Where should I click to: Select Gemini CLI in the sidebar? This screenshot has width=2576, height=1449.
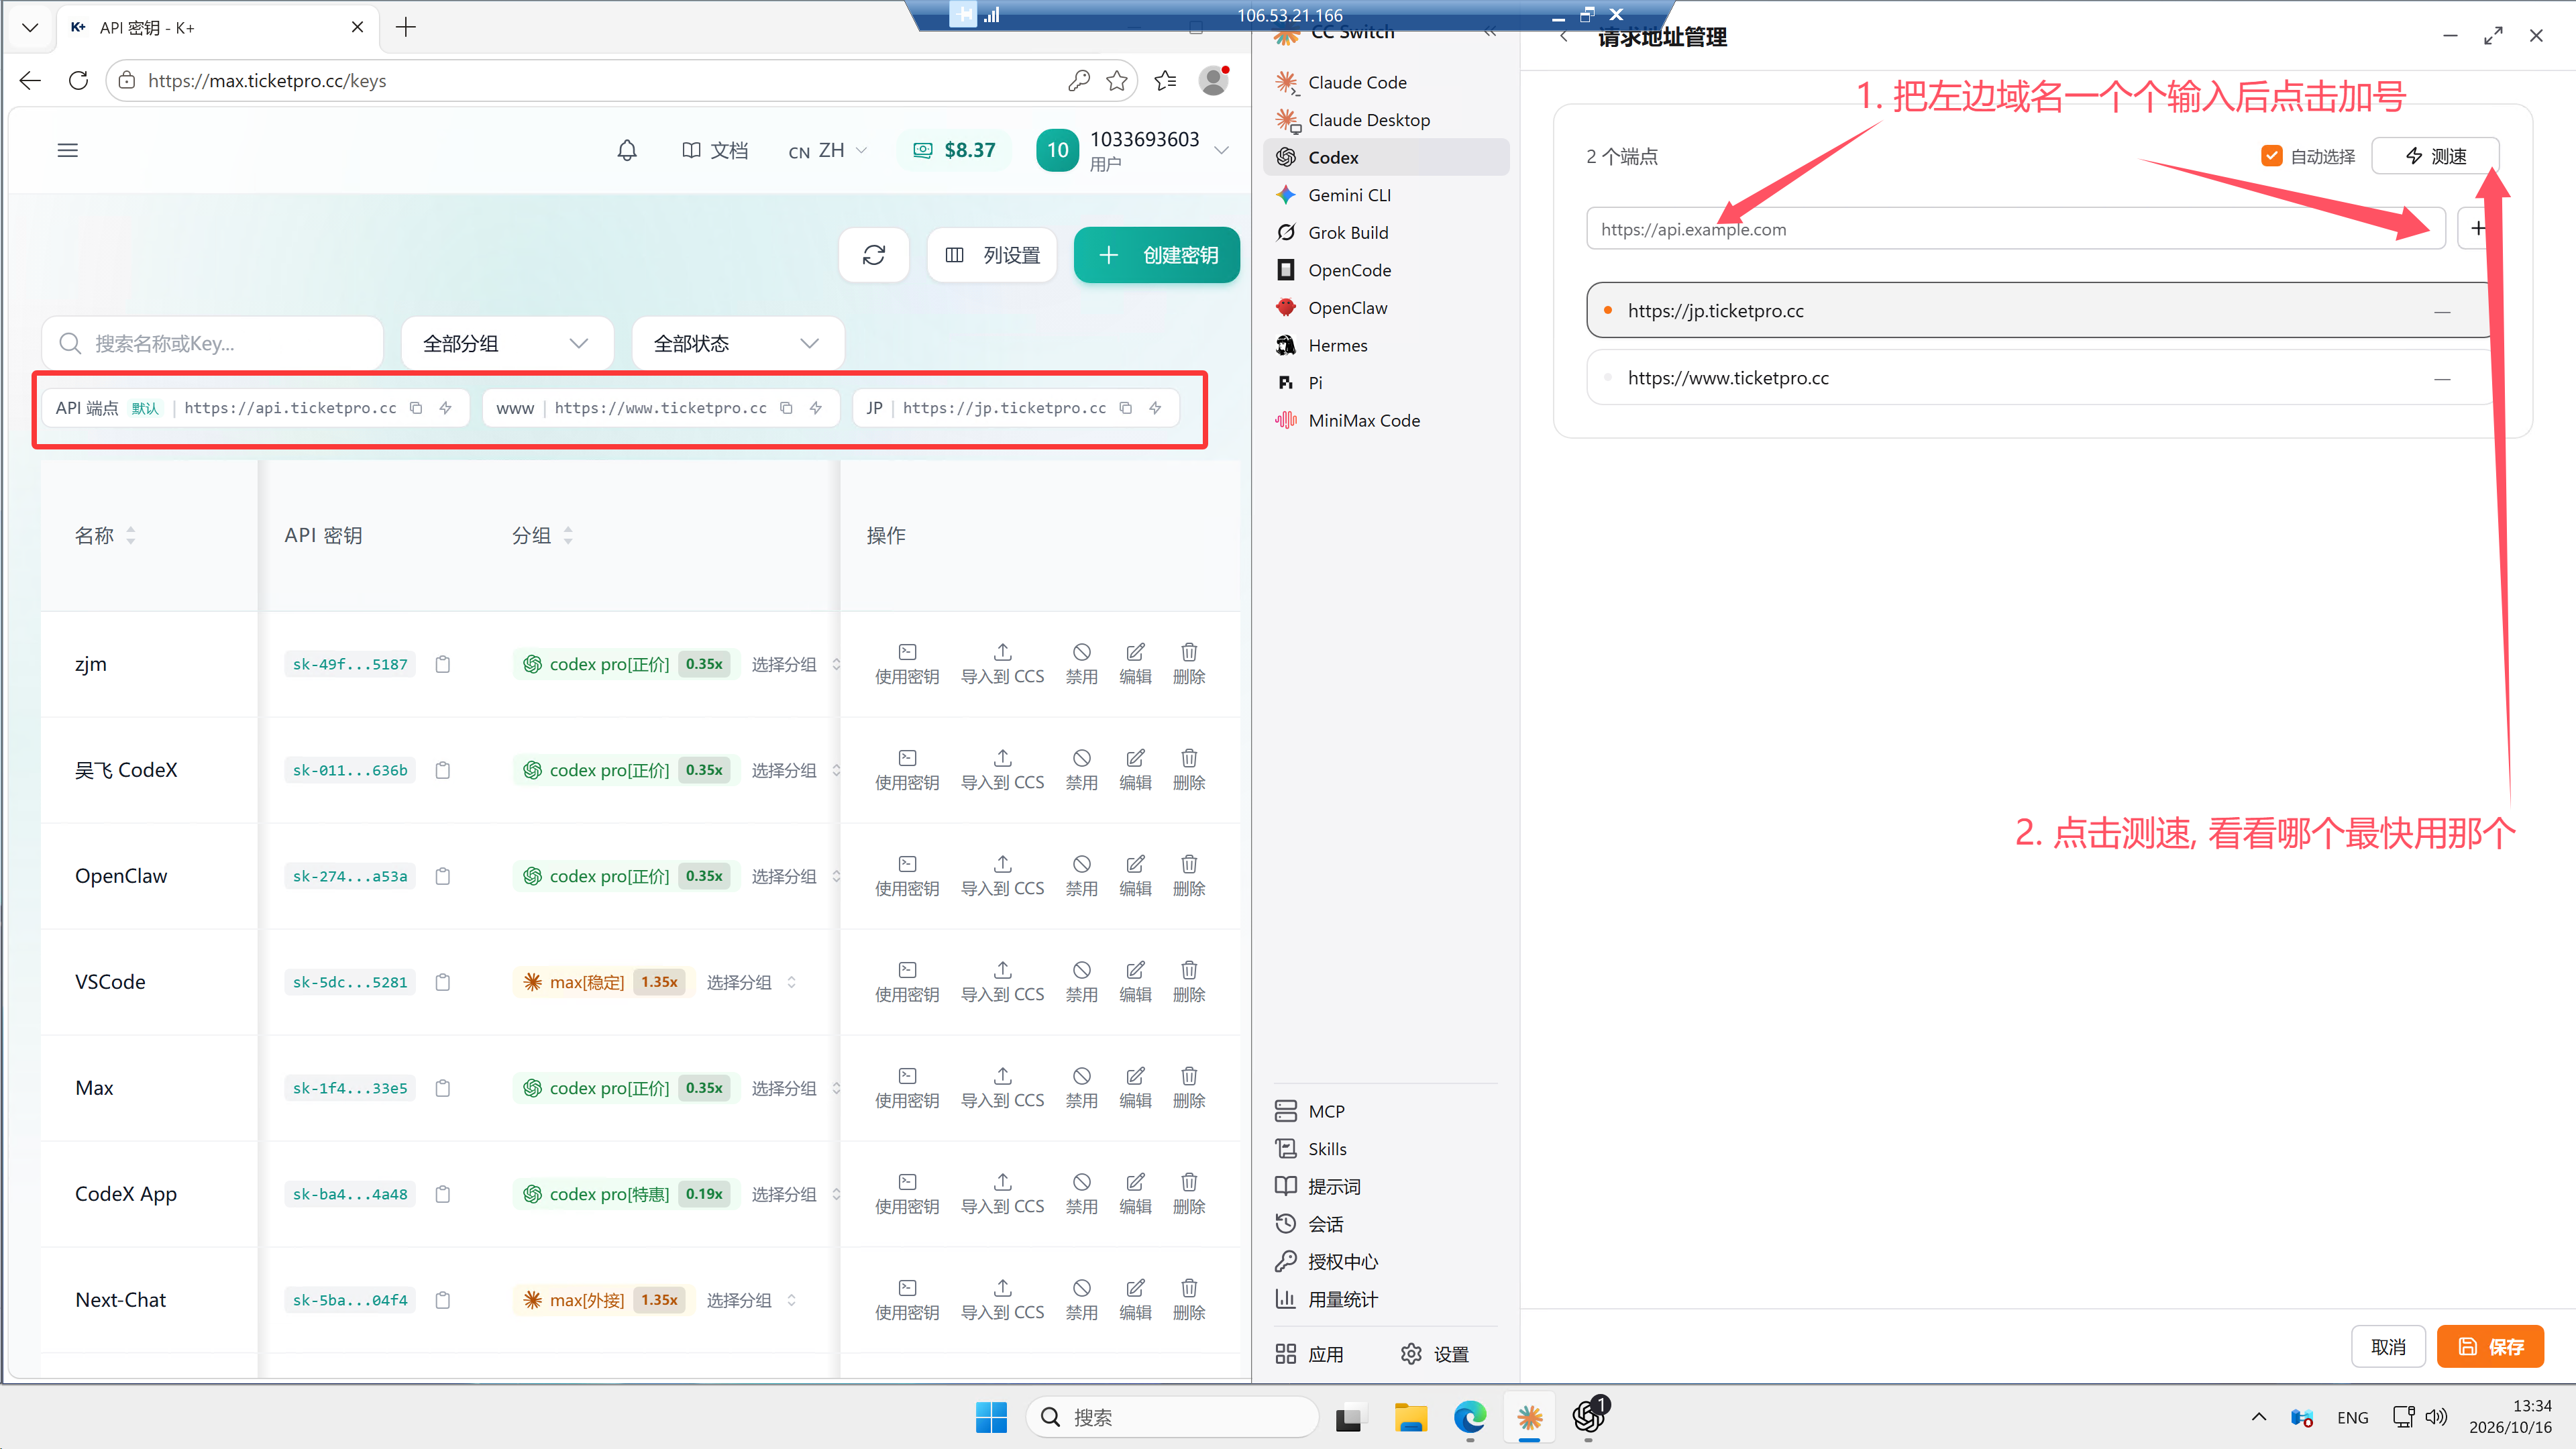click(1386, 195)
